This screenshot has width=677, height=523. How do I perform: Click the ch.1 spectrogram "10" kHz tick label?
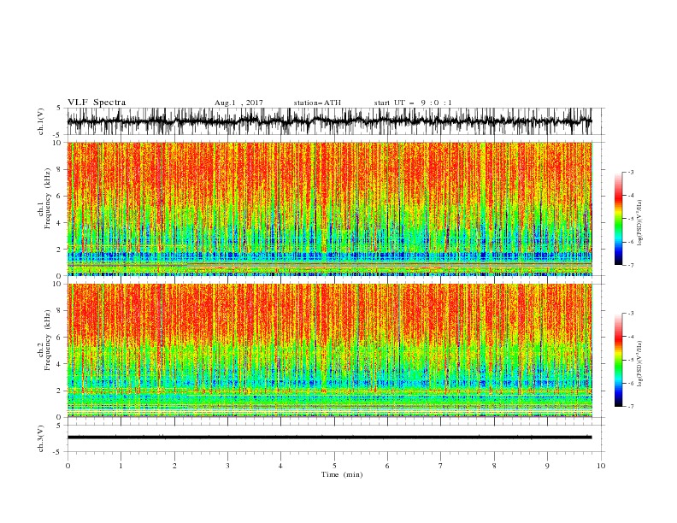pyautogui.click(x=59, y=143)
